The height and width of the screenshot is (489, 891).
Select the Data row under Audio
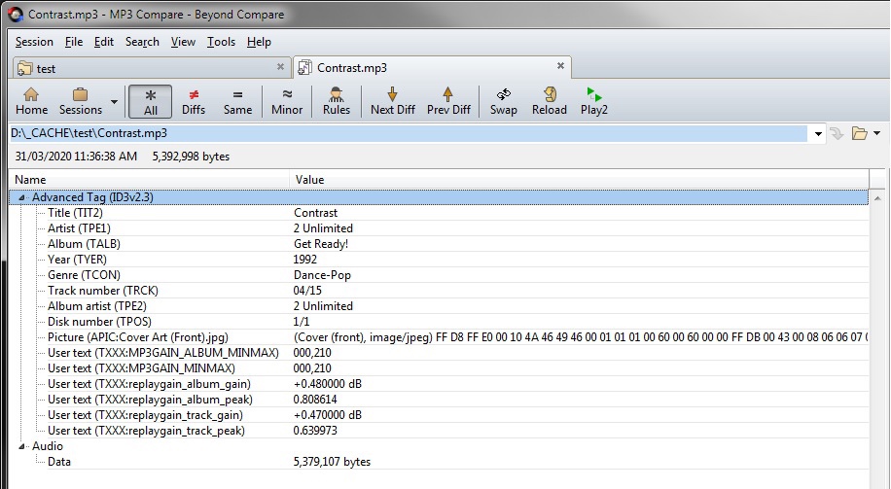(x=439, y=462)
